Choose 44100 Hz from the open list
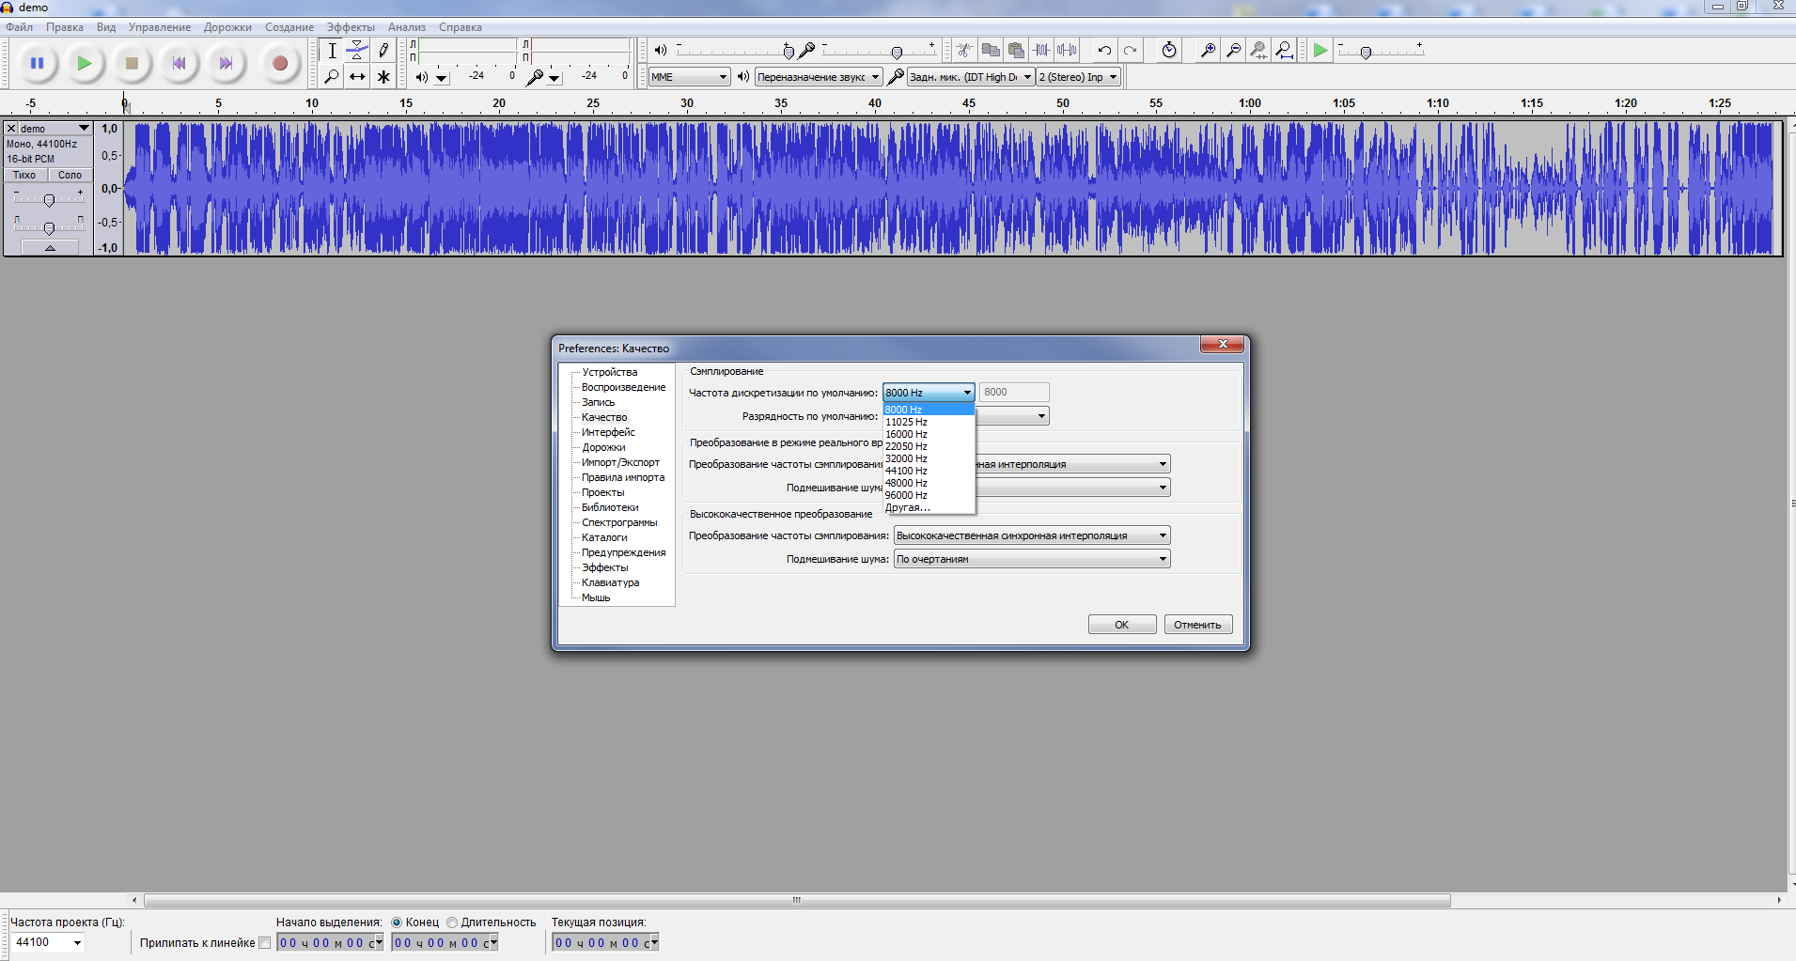Image resolution: width=1796 pixels, height=961 pixels. [906, 471]
